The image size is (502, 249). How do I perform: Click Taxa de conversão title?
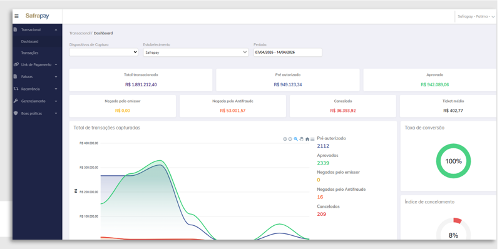pyautogui.click(x=424, y=128)
